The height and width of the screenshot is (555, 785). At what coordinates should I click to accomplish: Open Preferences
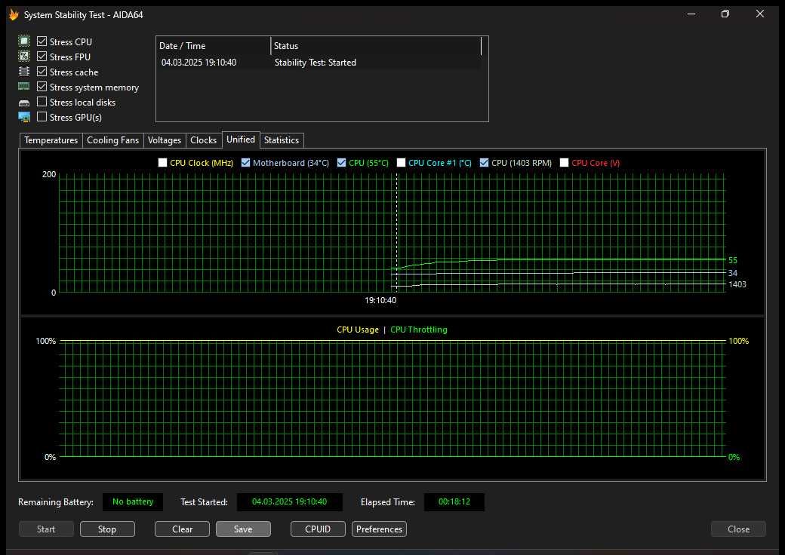click(379, 529)
